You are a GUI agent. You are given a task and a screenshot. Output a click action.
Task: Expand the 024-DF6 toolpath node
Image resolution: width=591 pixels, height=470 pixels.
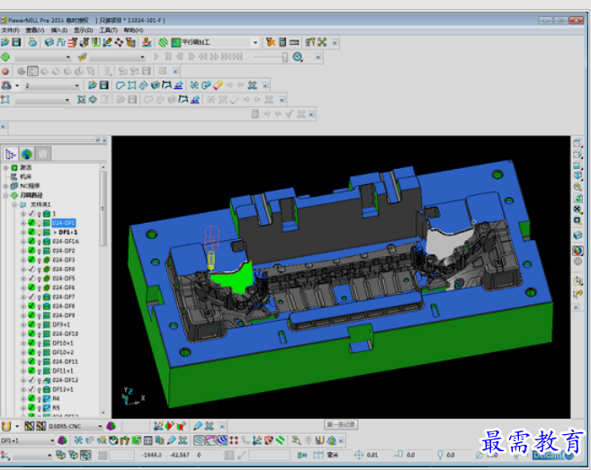(23, 288)
